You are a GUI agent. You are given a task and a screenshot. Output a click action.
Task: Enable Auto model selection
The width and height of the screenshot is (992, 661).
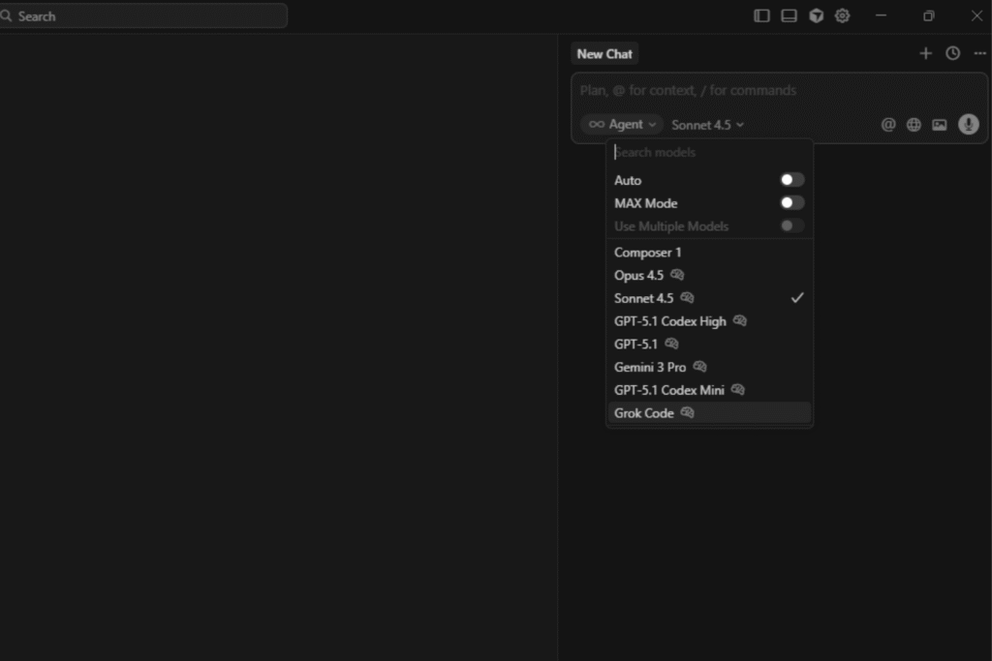click(791, 179)
